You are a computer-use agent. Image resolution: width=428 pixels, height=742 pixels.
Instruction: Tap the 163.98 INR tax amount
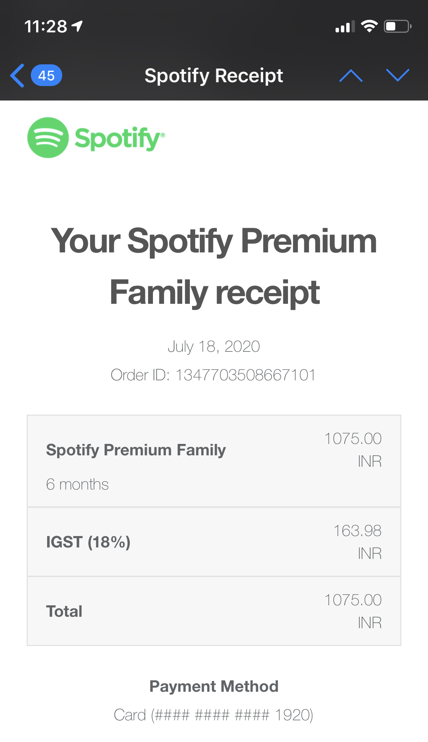357,542
